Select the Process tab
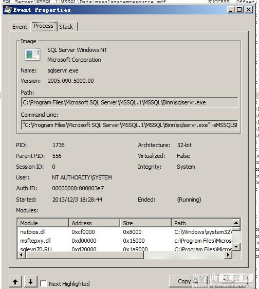Screen dimensions: 259x289 point(44,26)
